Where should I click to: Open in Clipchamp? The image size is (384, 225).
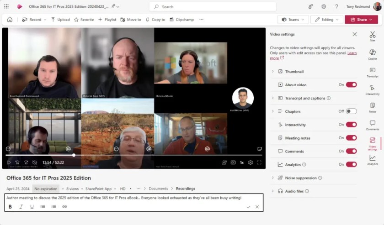click(x=182, y=20)
